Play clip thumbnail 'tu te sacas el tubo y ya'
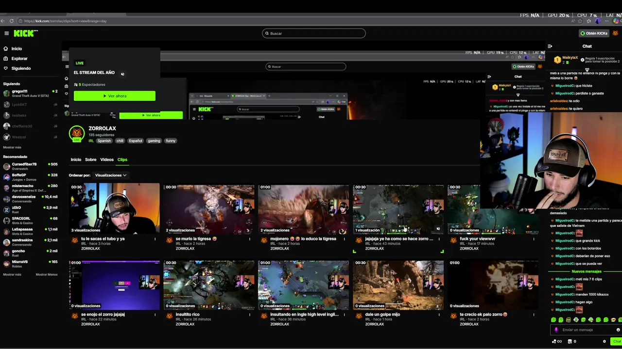The image size is (622, 349). point(114,208)
